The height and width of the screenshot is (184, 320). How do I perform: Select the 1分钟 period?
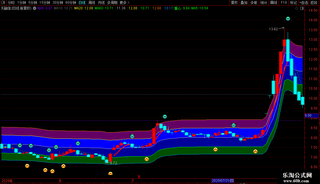point(22,3)
